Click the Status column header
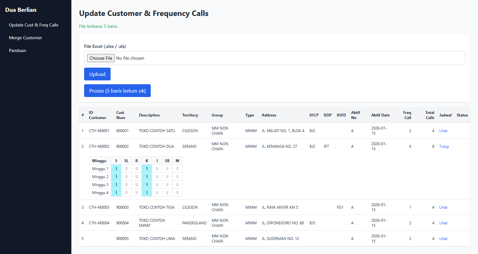The height and width of the screenshot is (254, 478). 462,115
